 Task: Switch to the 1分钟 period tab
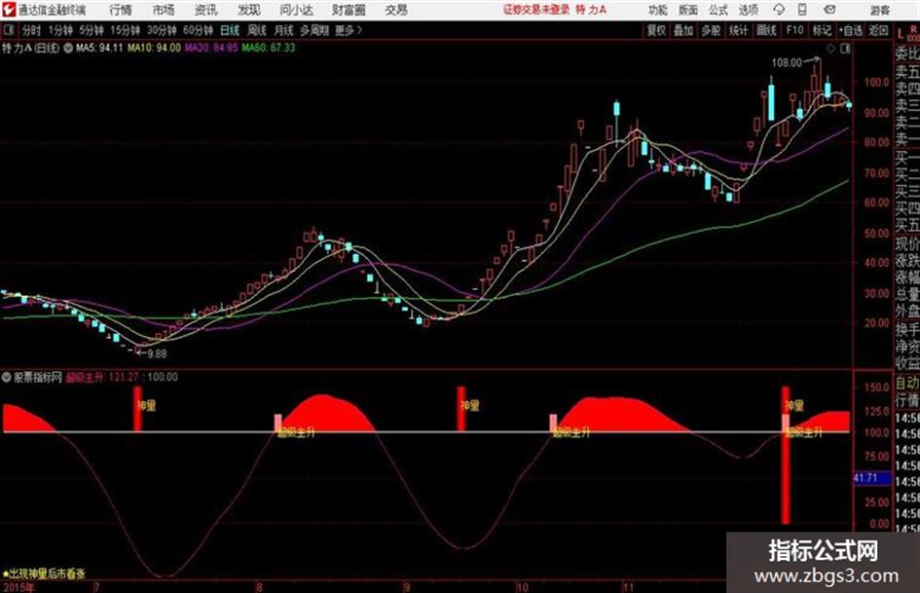[x=59, y=30]
